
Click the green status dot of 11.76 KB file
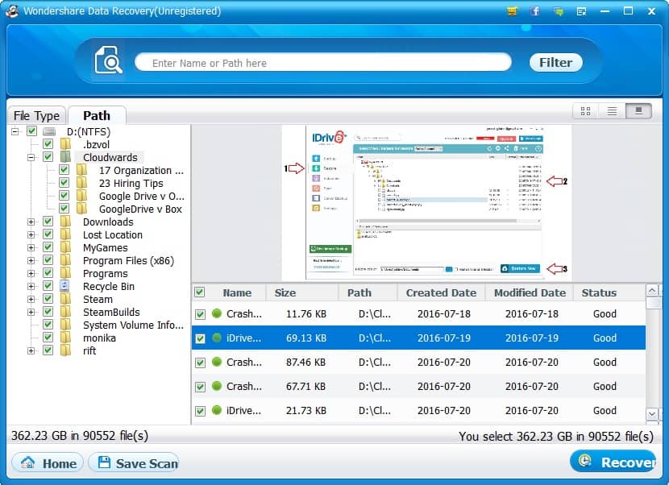217,313
